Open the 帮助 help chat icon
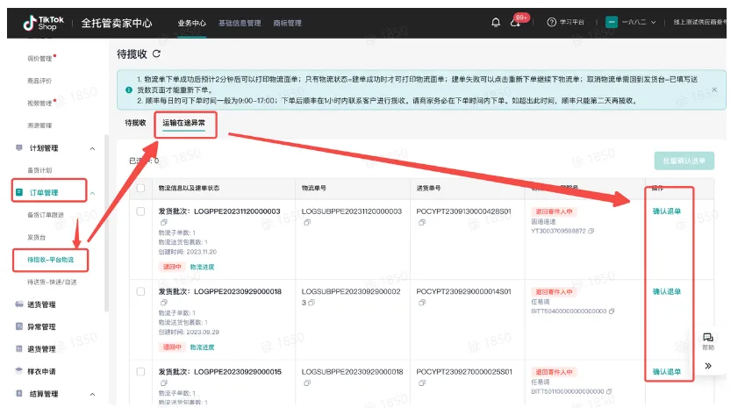 pos(708,338)
